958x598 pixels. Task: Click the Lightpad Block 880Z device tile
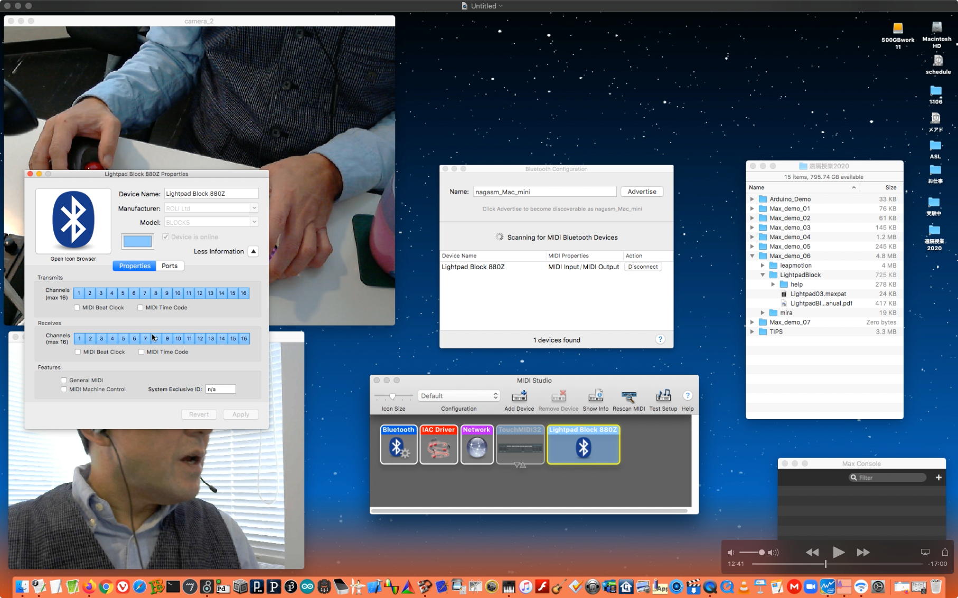(x=583, y=445)
